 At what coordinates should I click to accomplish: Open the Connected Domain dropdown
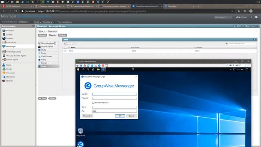pyautogui.click(x=23, y=22)
